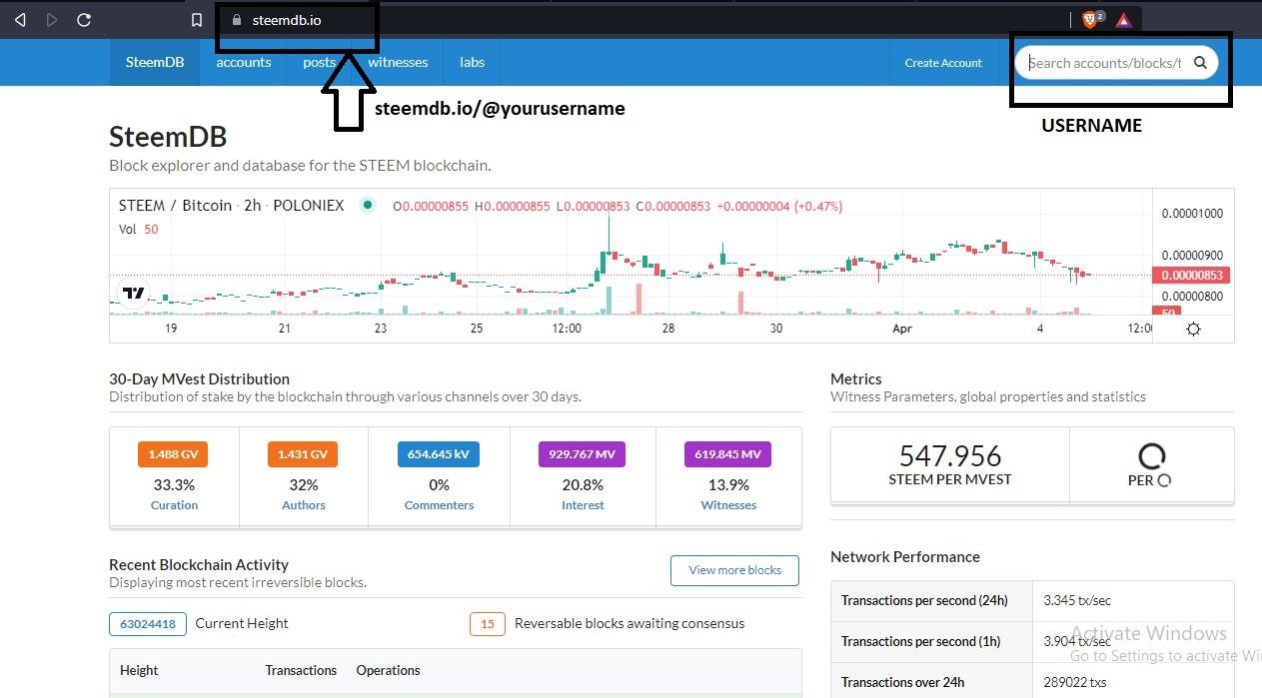The width and height of the screenshot is (1262, 698).
Task: Click the green market status dot
Action: pyautogui.click(x=368, y=205)
